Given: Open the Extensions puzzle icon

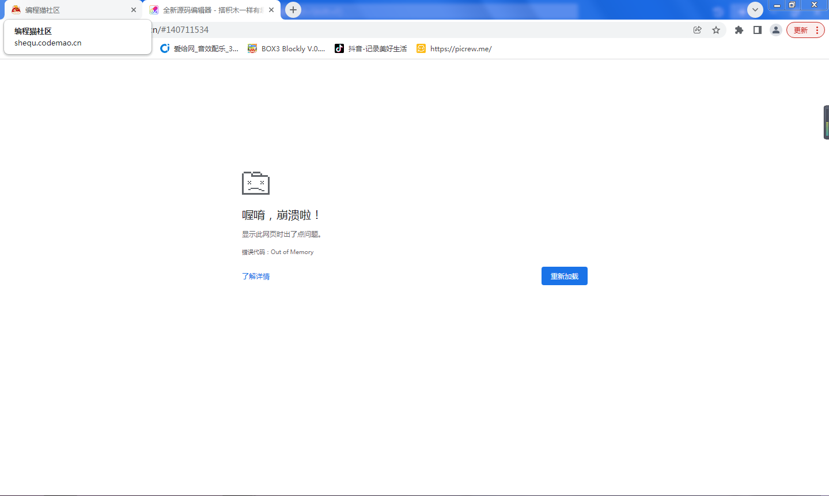Looking at the screenshot, I should click(x=739, y=30).
